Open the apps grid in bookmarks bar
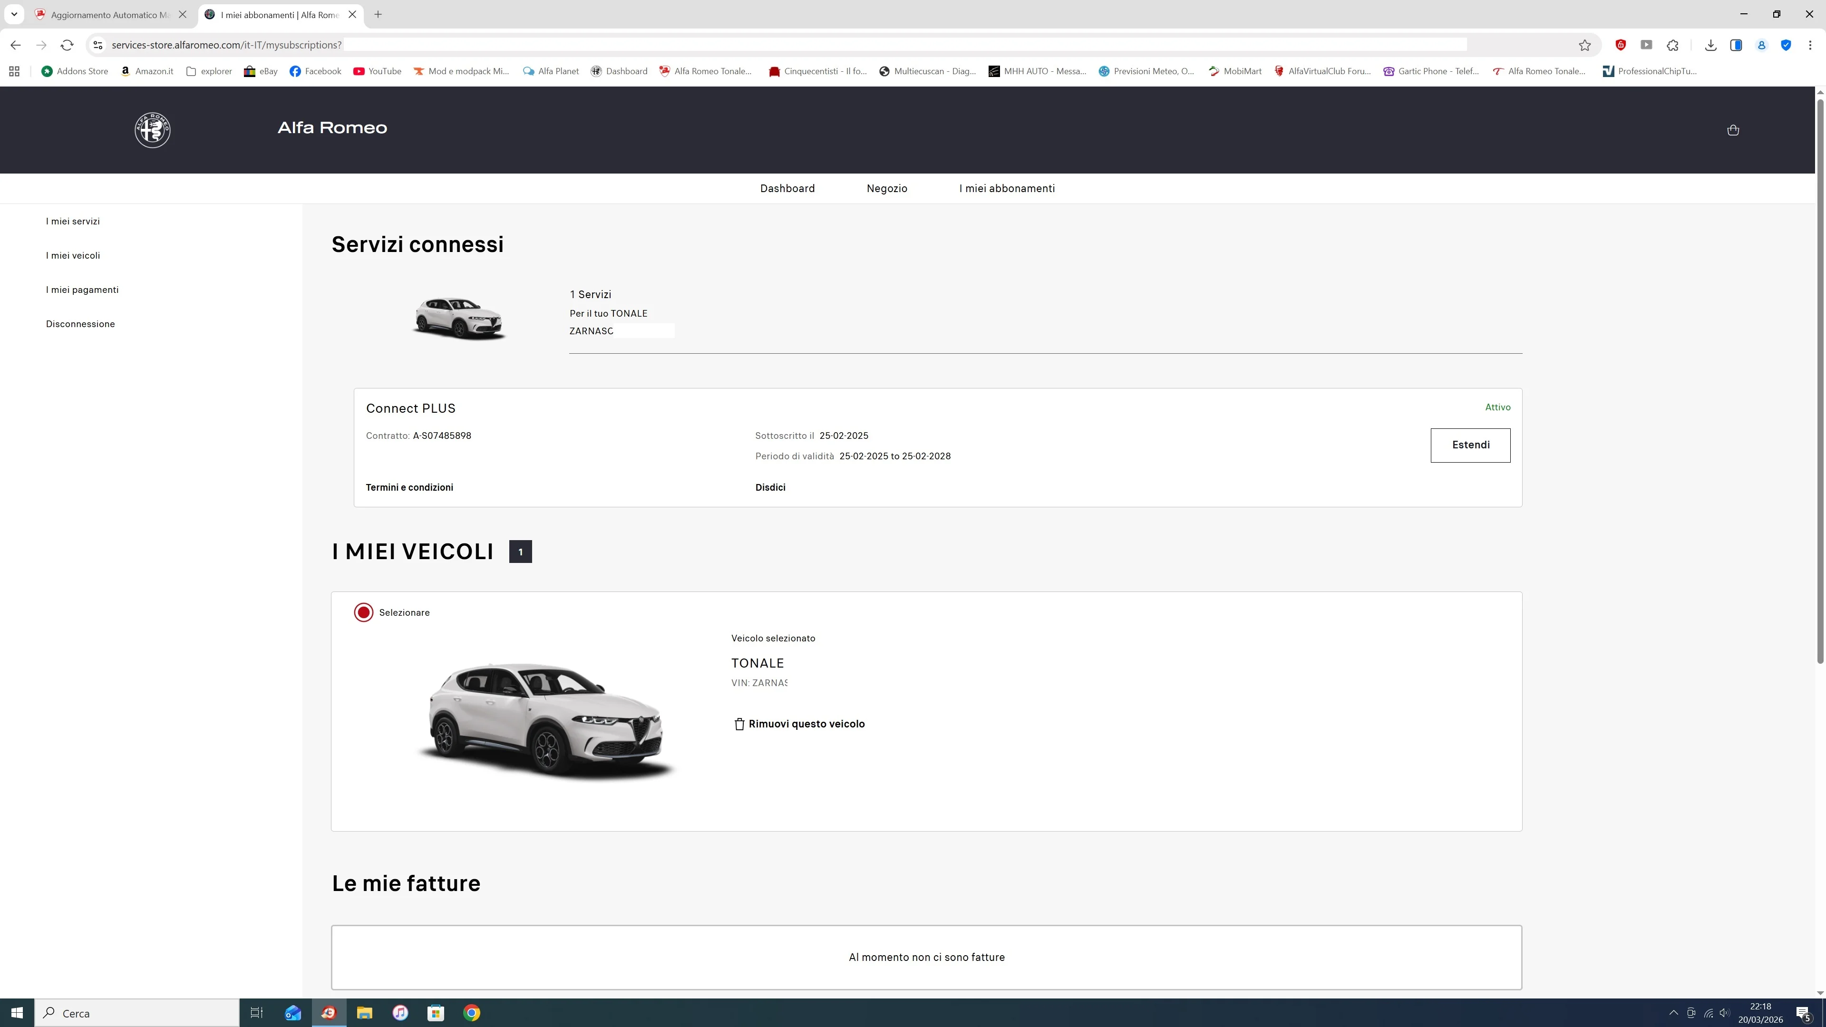 tap(14, 72)
